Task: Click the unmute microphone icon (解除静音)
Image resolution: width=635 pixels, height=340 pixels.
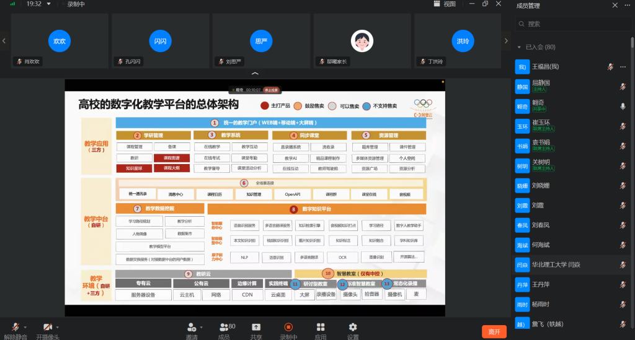Action: 16,327
